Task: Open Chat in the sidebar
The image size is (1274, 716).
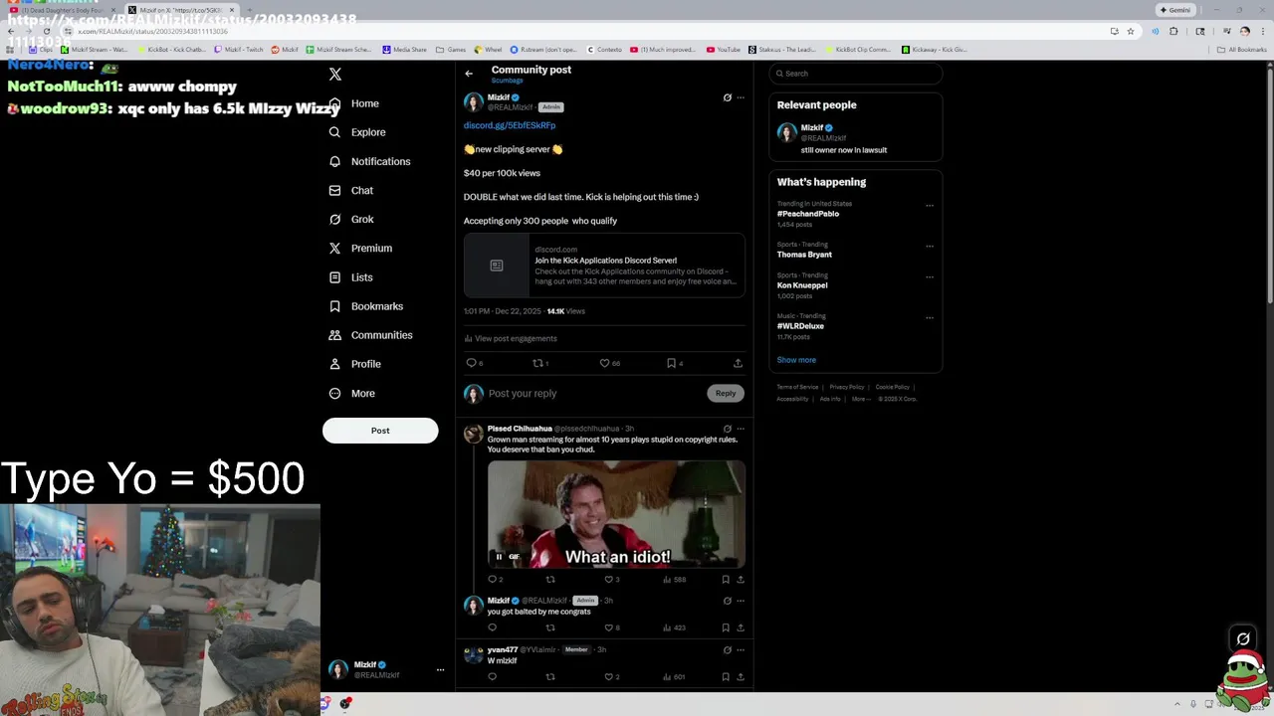Action: [351, 190]
